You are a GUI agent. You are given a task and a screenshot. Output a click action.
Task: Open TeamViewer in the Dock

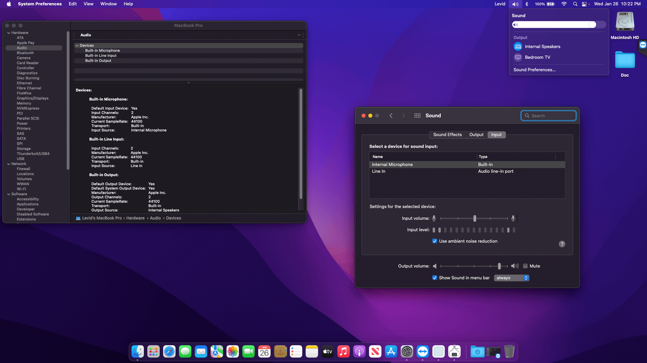423,352
